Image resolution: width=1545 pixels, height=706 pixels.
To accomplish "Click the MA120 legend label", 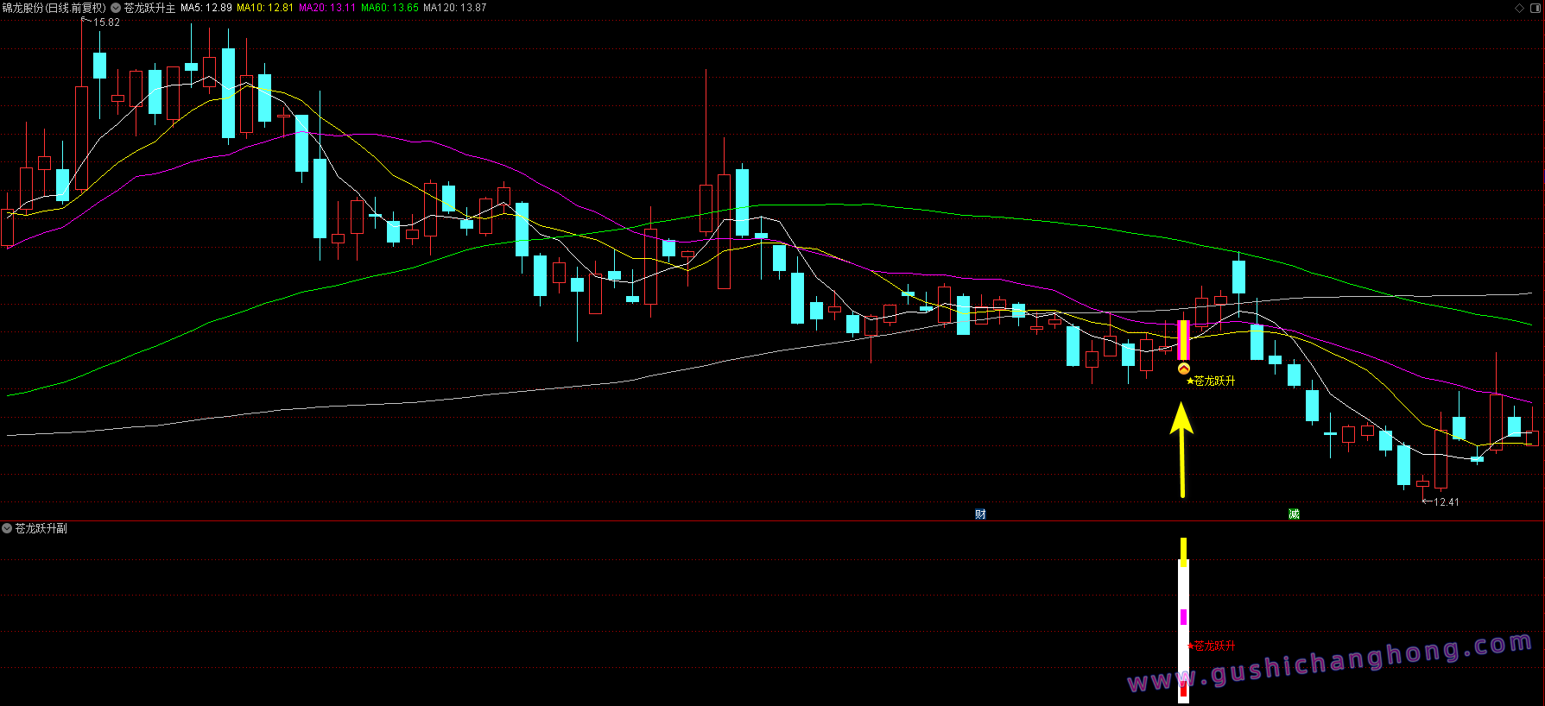I will coord(454,8).
